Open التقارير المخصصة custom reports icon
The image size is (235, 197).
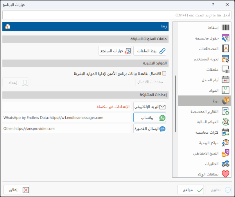click(x=225, y=111)
